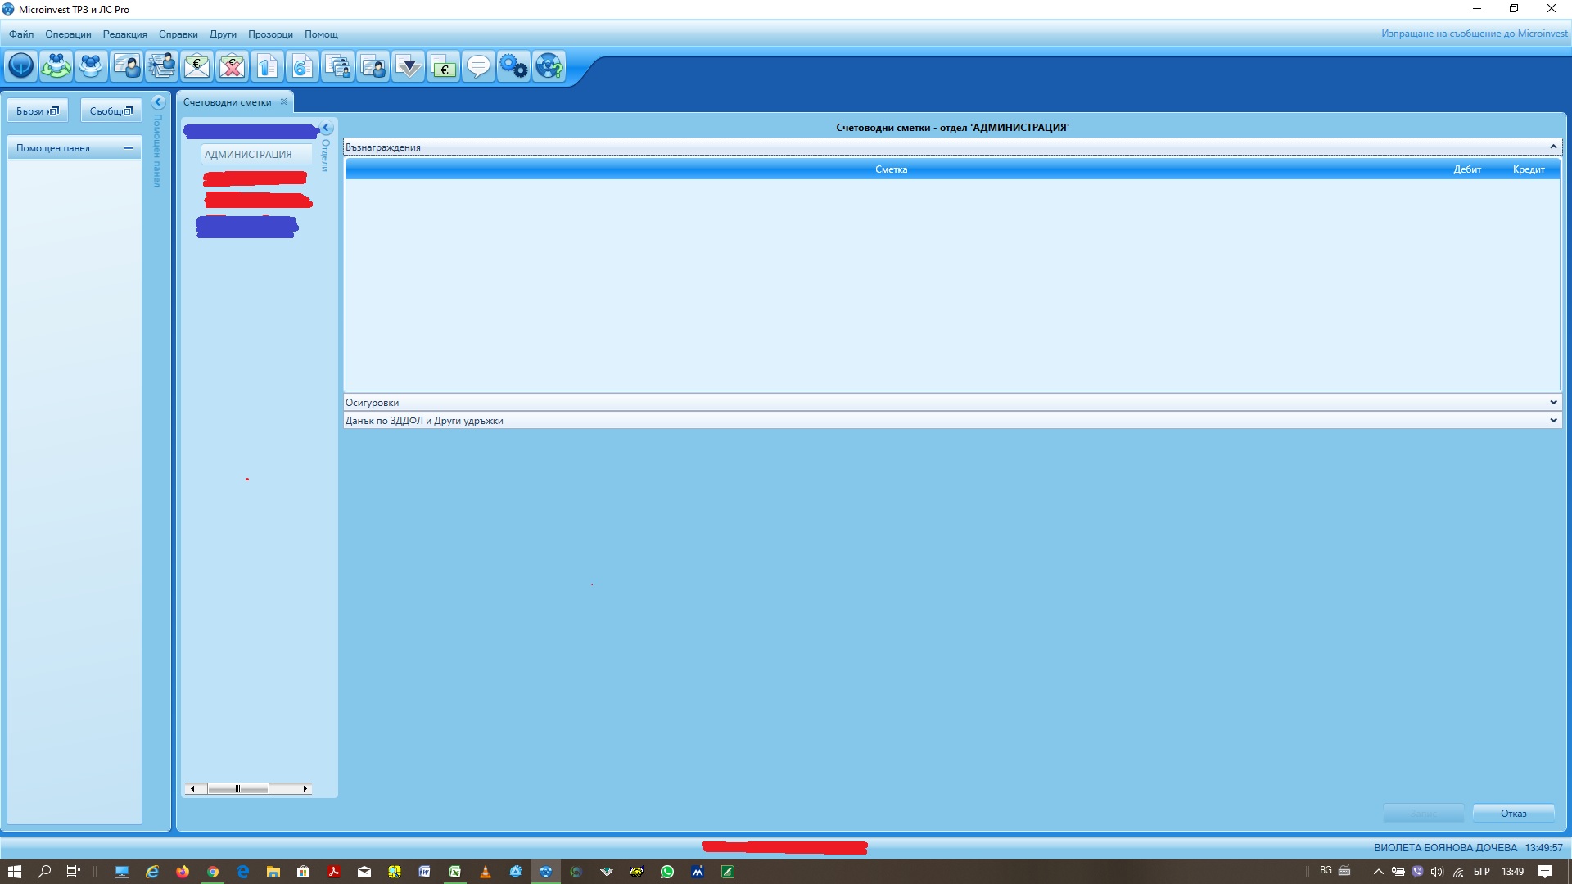The width and height of the screenshot is (1572, 884).
Task: Click the Отказ button
Action: [1512, 814]
